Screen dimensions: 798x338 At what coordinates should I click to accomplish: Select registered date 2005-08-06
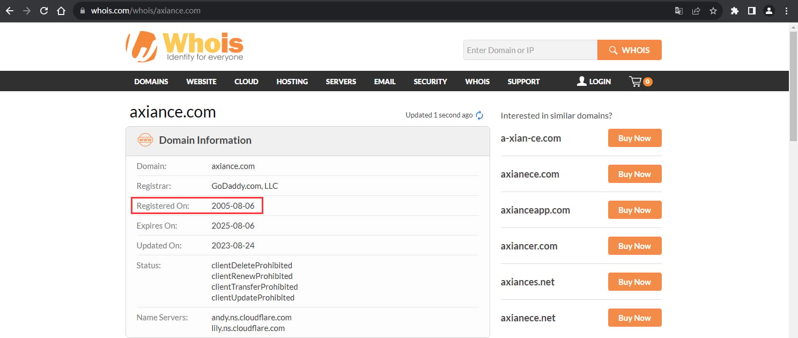point(233,206)
